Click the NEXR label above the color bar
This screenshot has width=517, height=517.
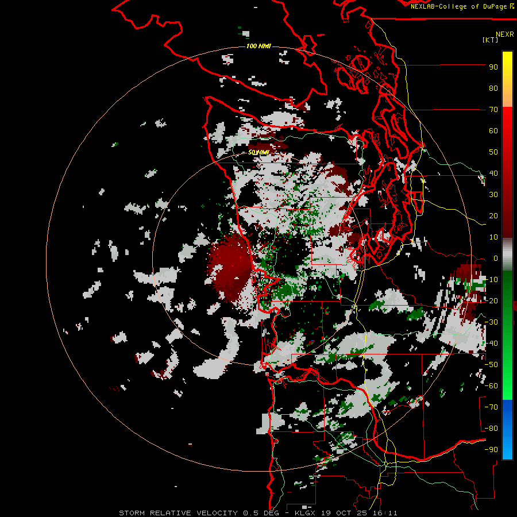505,34
